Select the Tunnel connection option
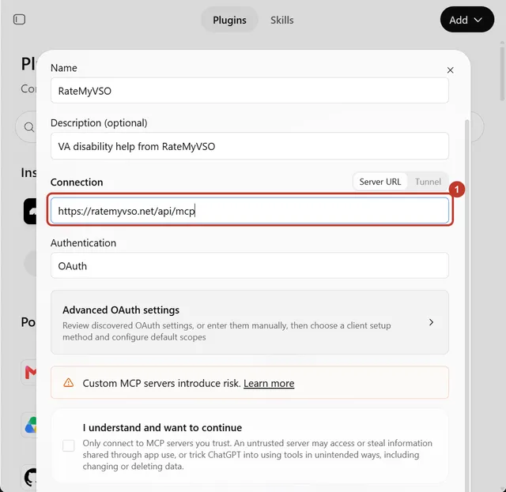This screenshot has width=506, height=492. point(428,182)
